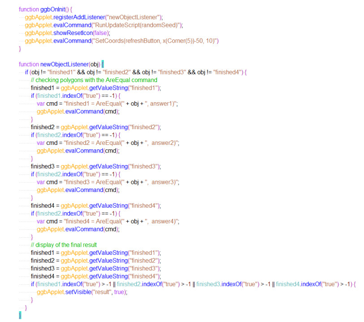Click the answer1 text in the cmd string

pos(165,104)
